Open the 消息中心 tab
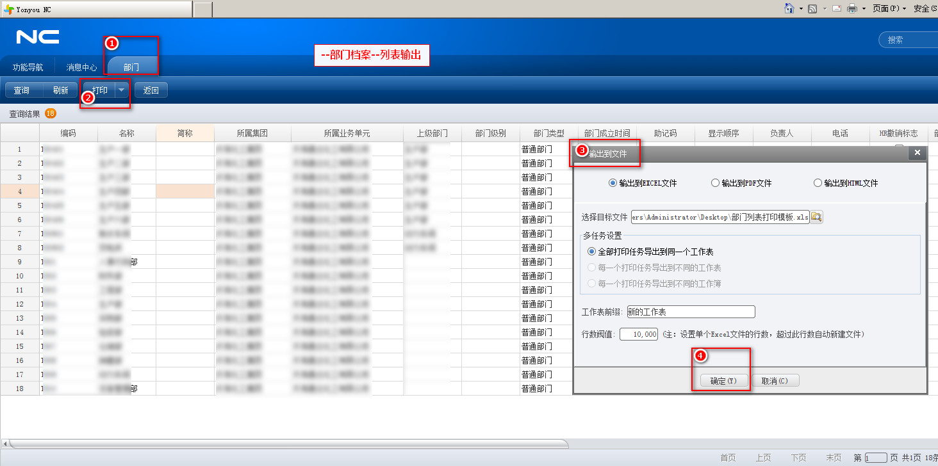 point(81,67)
